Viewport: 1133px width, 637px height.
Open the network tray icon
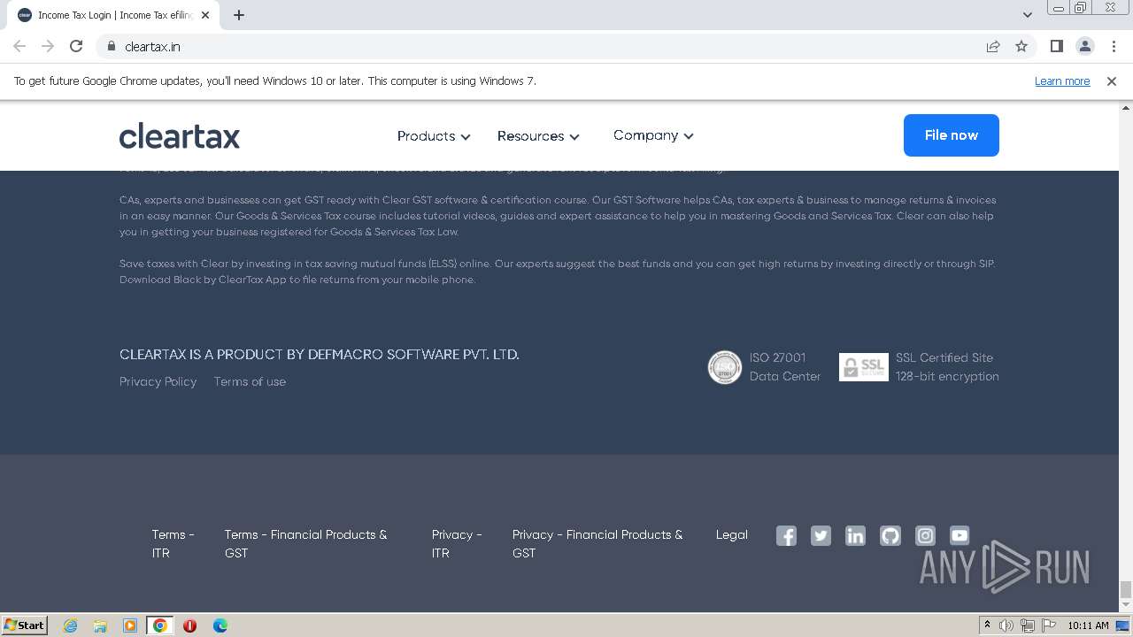(x=1027, y=625)
